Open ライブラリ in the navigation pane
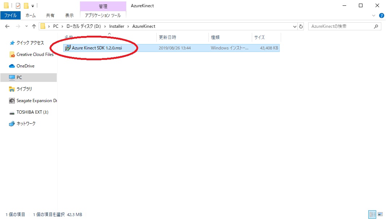 (24, 89)
